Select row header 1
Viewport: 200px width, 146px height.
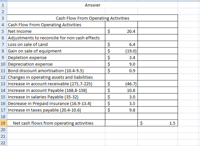point(4,5)
